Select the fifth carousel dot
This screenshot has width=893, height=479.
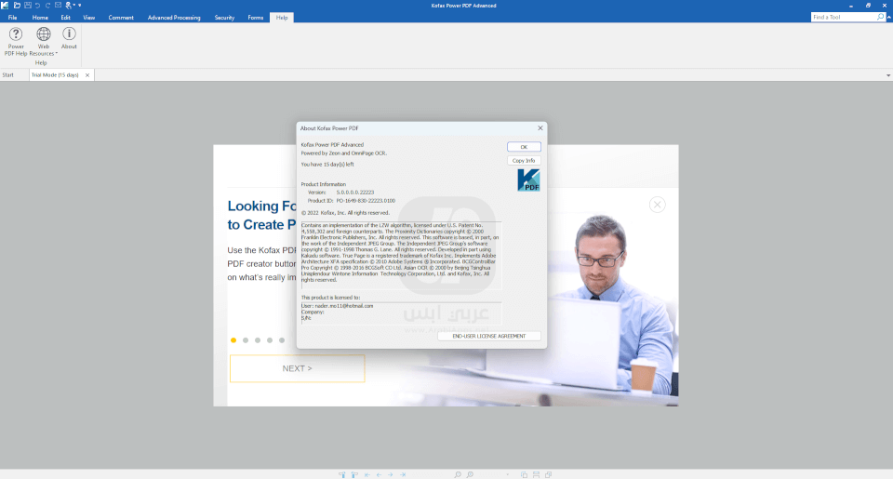coord(281,340)
